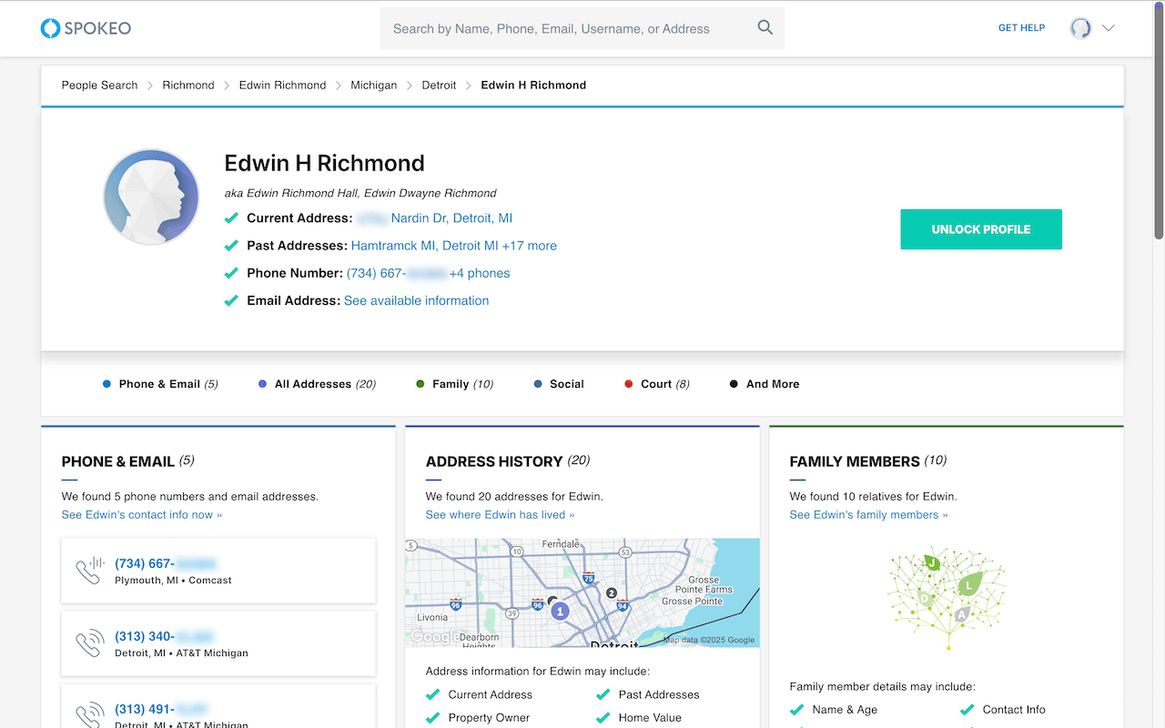Jump to the Phone & Email section tab
The image size is (1165, 728).
[159, 384]
